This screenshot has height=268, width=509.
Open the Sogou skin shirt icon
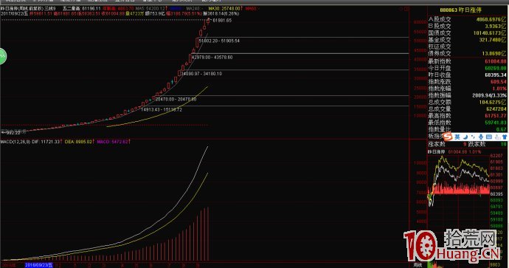tap(505, 137)
